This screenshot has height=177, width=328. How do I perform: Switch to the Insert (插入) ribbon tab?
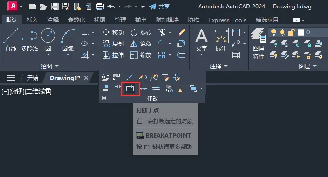click(32, 20)
